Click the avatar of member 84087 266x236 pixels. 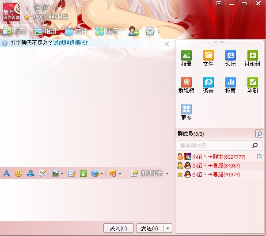[x=187, y=165]
